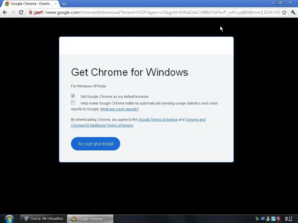Select the Google Chrome taskbar button
Image resolution: width=298 pixels, height=223 pixels.
pyautogui.click(x=90, y=219)
